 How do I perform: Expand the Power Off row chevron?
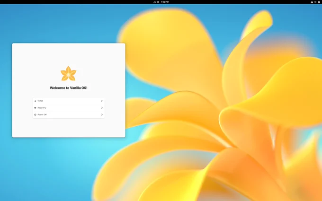tap(102, 114)
